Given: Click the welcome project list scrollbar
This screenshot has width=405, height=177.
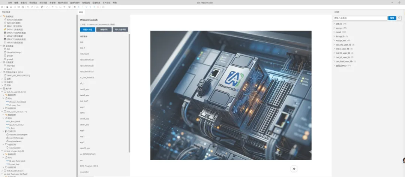Looking at the screenshot, I should click(x=129, y=93).
